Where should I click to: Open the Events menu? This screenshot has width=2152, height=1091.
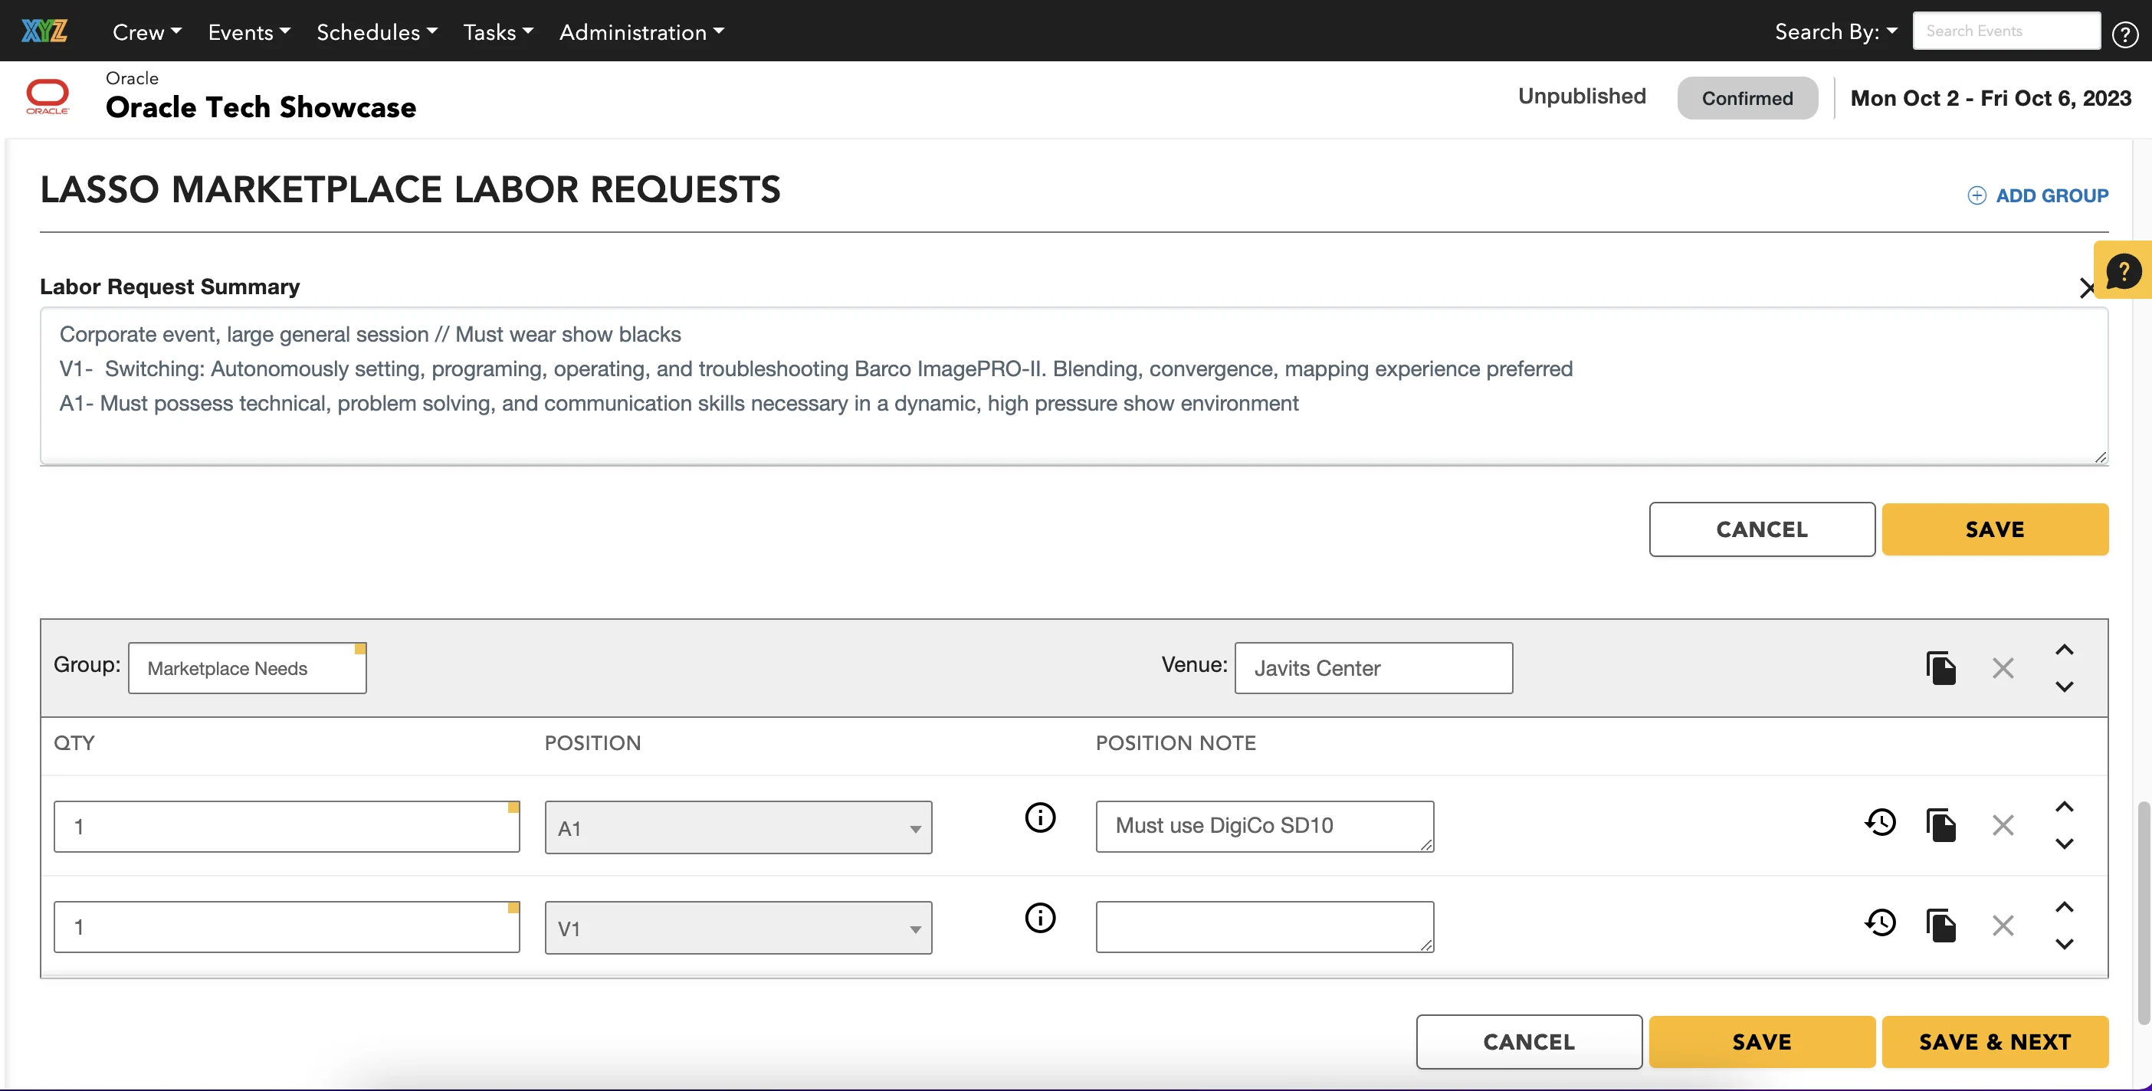coord(249,31)
